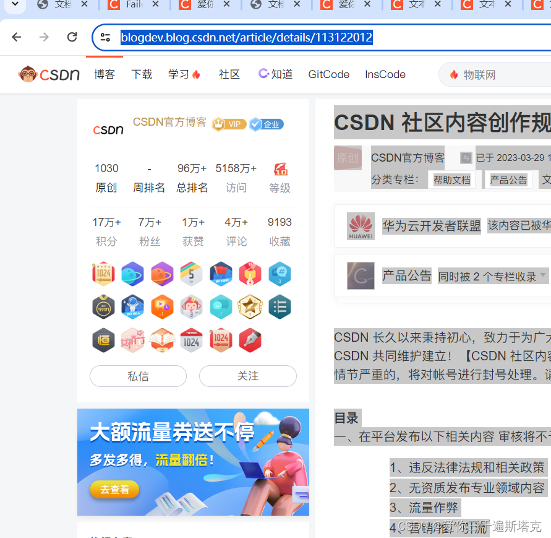Screen dimensions: 551x538
Task: Click the teal chat bubble badge
Action: point(221,307)
